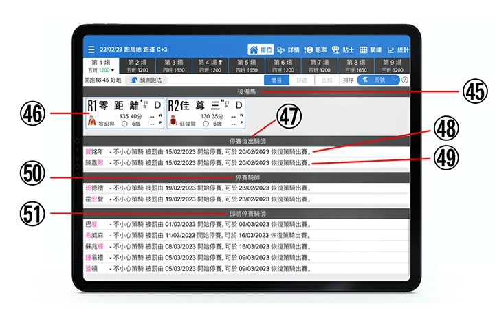Switch to 簡易 simple view mode
The width and height of the screenshot is (495, 330).
[x=276, y=80]
